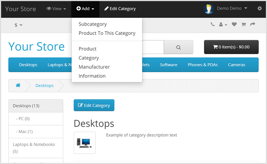
Task: Click the Desktops category computer thumbnail
Action: click(85, 143)
